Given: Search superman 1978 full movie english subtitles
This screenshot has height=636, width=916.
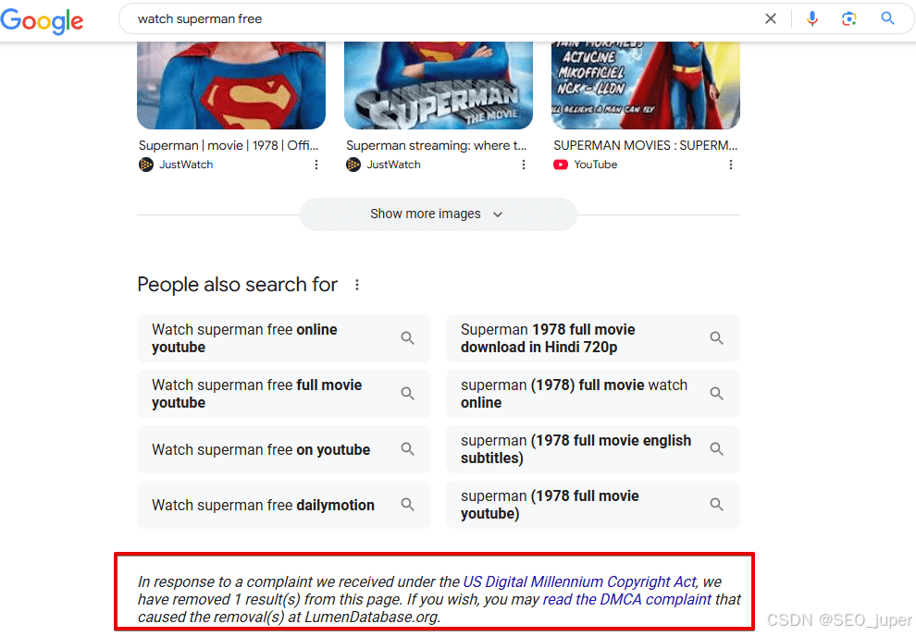Looking at the screenshot, I should [x=593, y=449].
